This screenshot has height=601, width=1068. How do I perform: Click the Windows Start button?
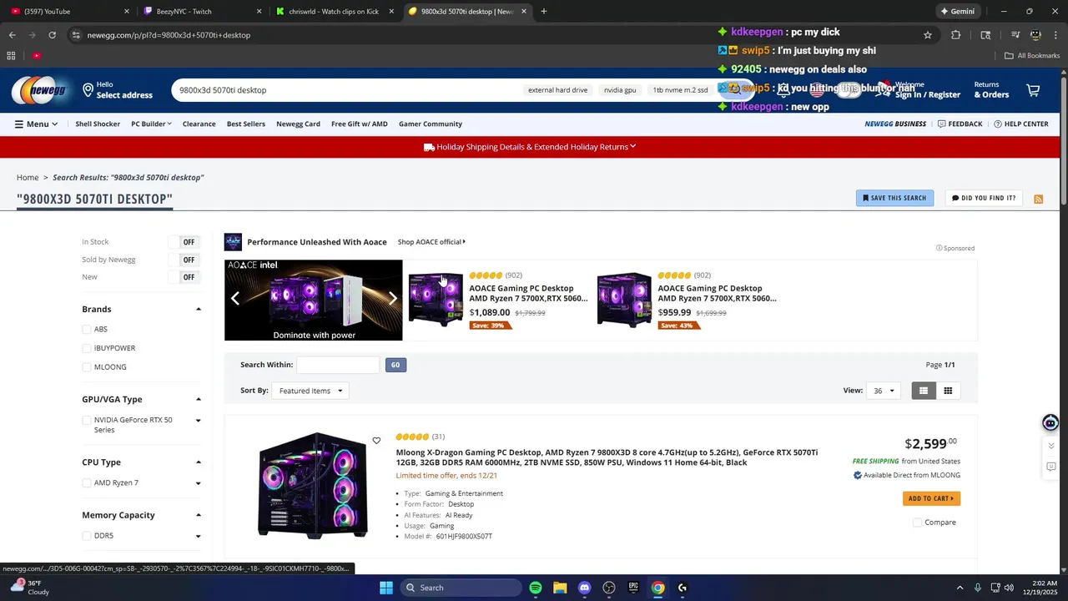(386, 588)
